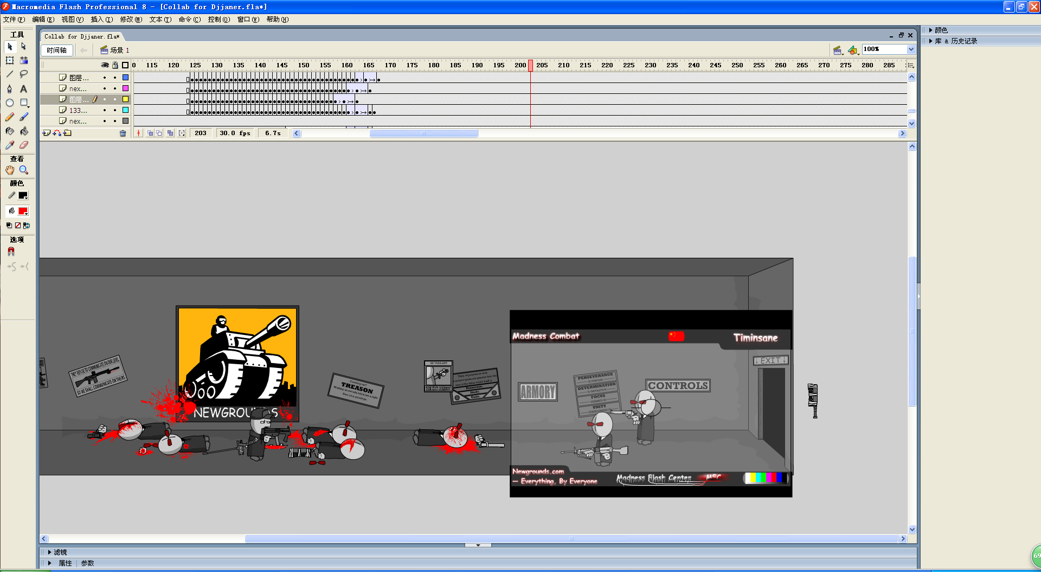Viewport: 1041px width, 572px height.
Task: Toggle edit multiple frames
Action: click(x=170, y=133)
